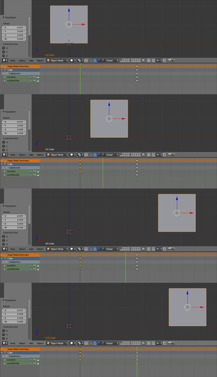Select rotate manipulator arc icon in (0) Cube header
This screenshot has height=377, width=217.
(x=99, y=61)
